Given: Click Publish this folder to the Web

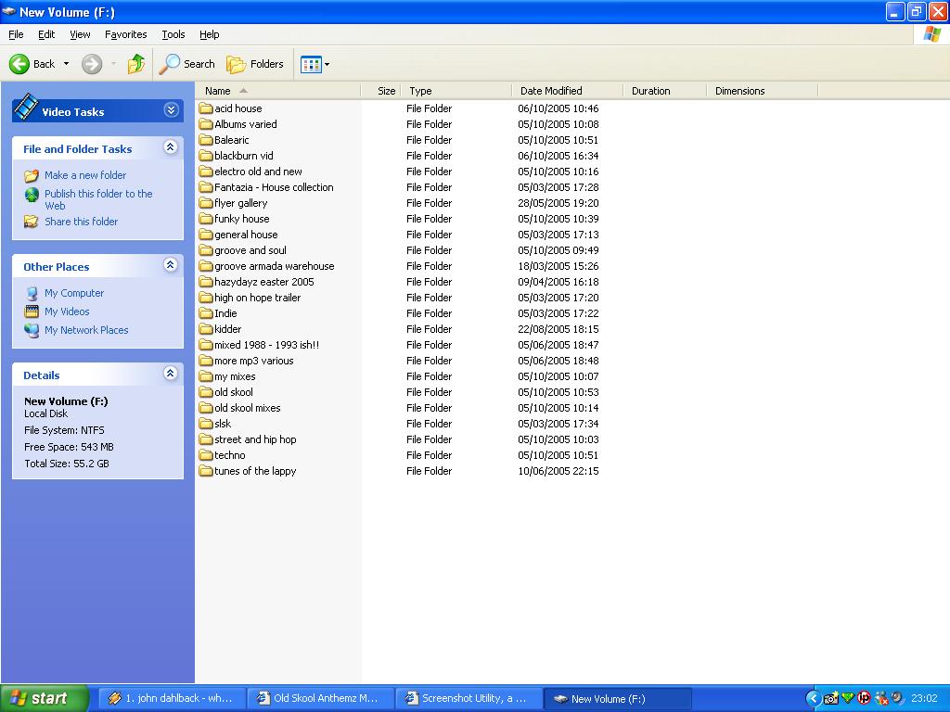Looking at the screenshot, I should (98, 194).
